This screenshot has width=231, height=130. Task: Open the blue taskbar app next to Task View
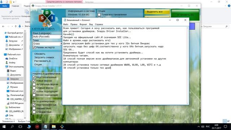29,127
